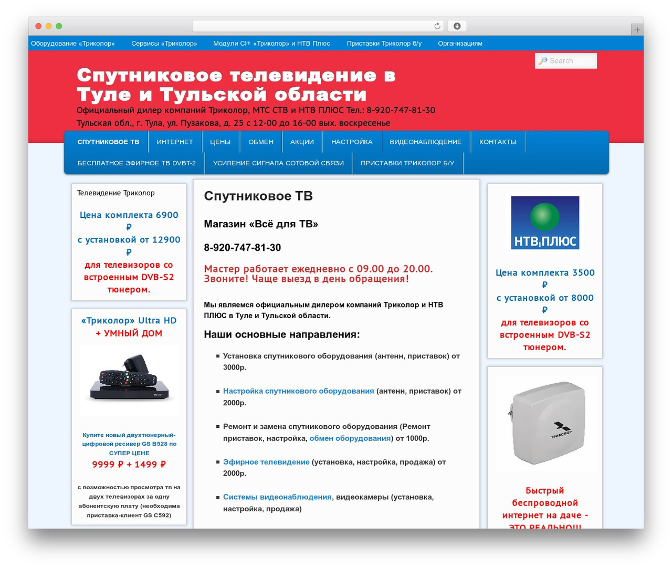Follow the «Настройка спутникового оборудования» link

[299, 391]
